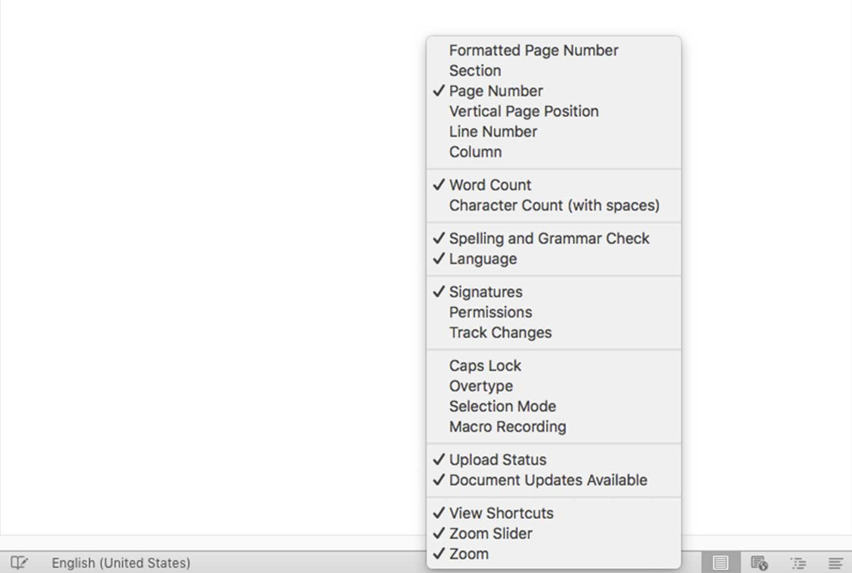Image resolution: width=852 pixels, height=573 pixels.
Task: Uncheck Page Number in status bar menu
Action: [x=496, y=91]
